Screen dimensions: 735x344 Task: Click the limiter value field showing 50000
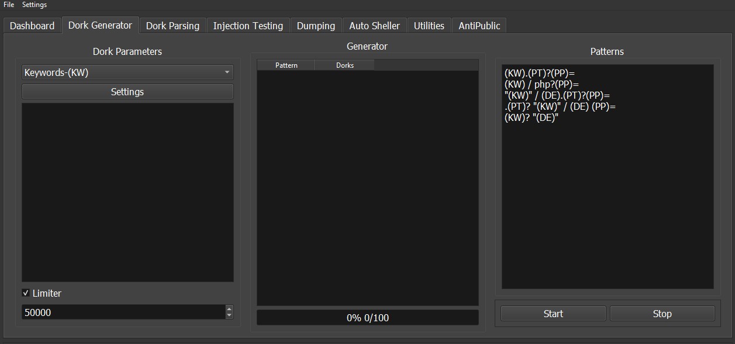click(x=123, y=312)
